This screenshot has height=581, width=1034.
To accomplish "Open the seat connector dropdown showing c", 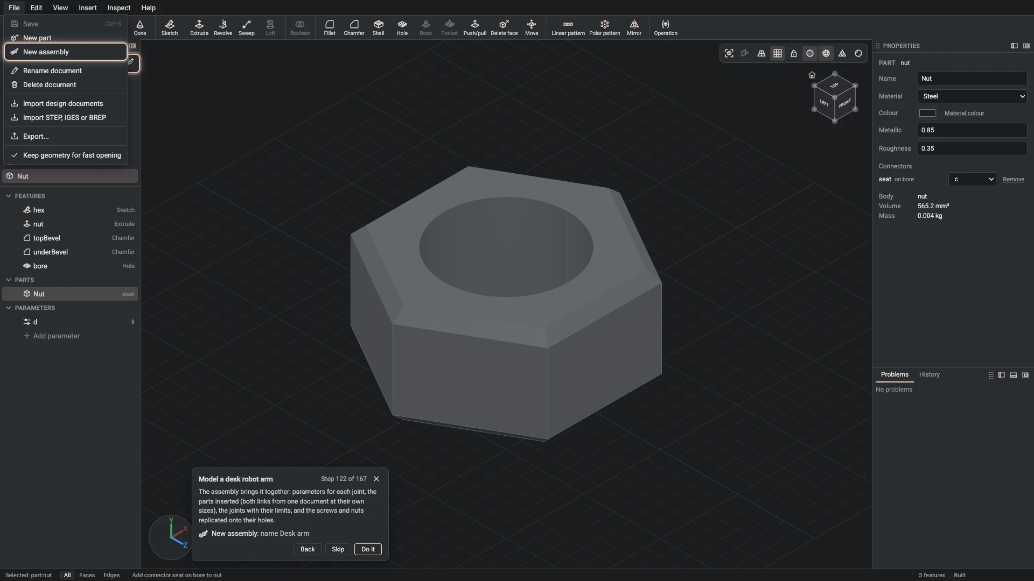I will coord(972,179).
